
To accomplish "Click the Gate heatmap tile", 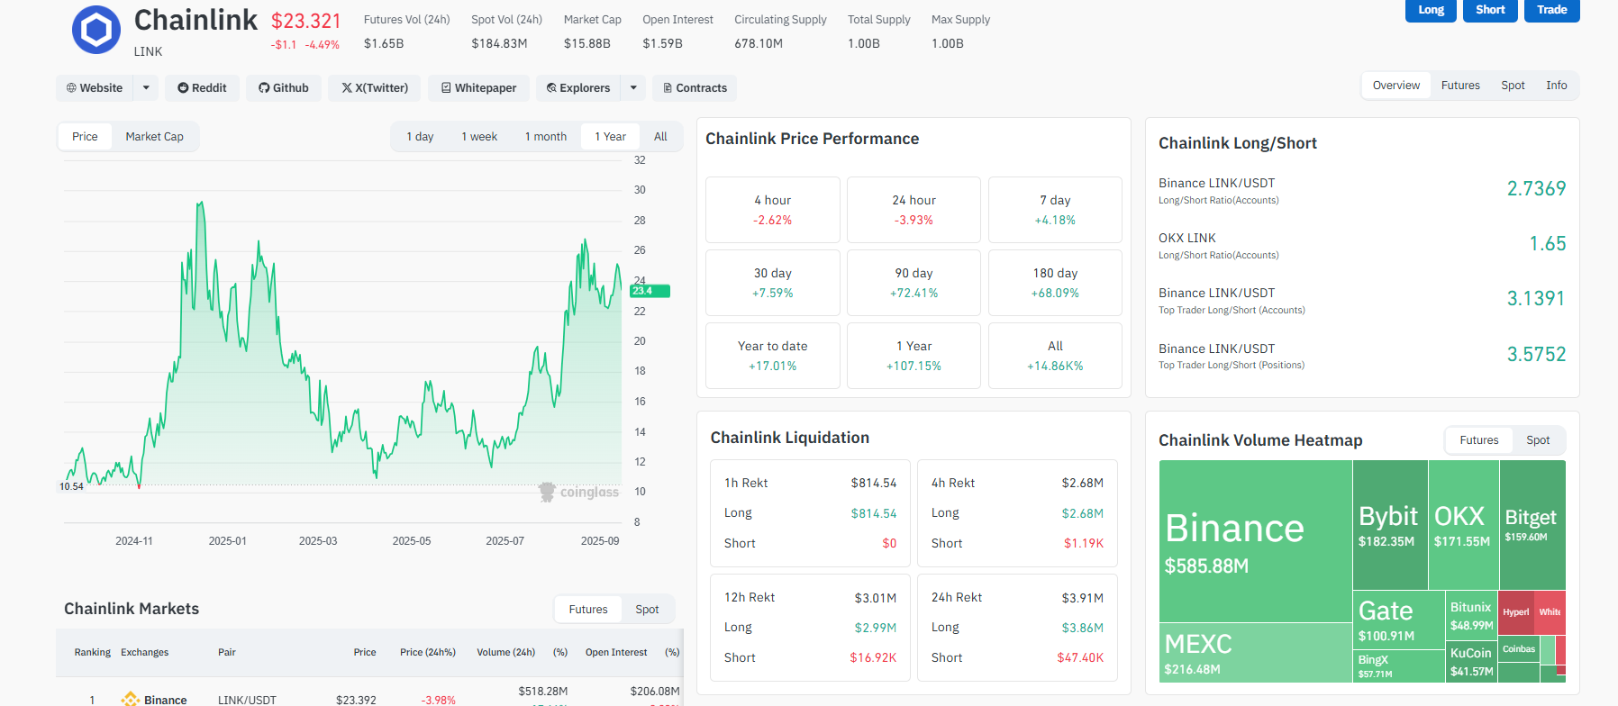I will coord(1398,620).
